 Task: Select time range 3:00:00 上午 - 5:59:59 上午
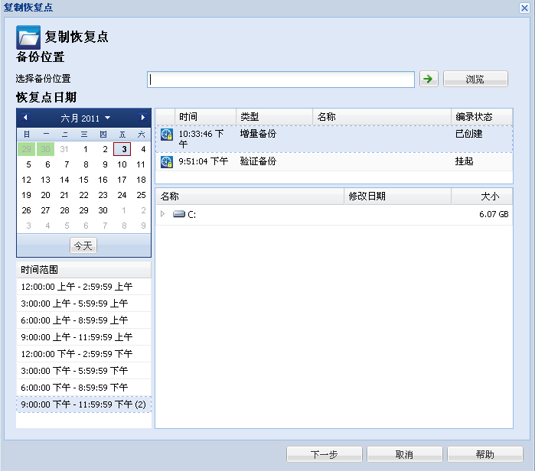click(83, 304)
